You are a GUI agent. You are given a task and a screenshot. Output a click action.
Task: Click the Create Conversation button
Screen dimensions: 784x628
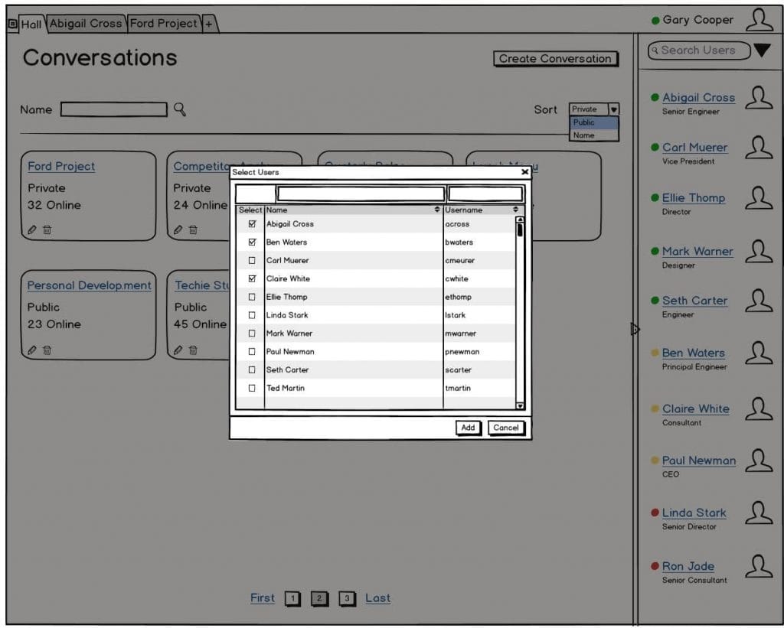555,58
